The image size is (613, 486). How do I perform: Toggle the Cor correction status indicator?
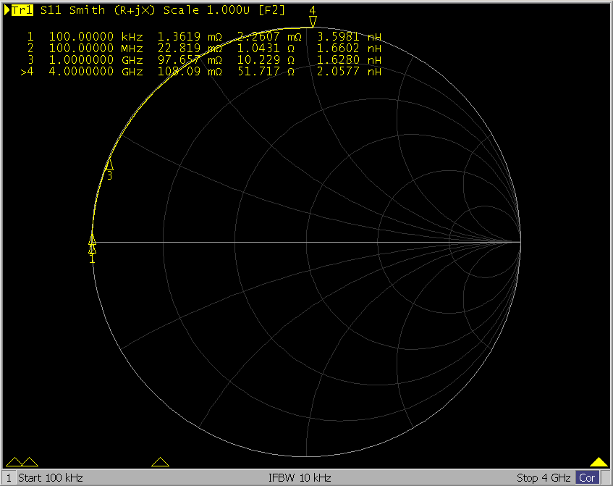tap(587, 478)
